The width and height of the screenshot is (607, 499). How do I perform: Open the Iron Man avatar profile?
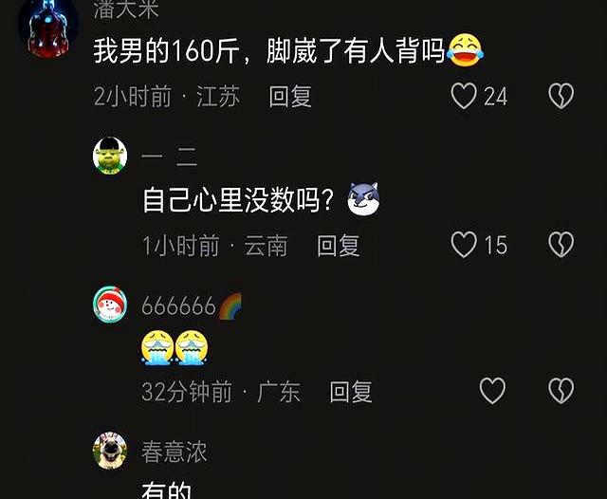point(48,28)
